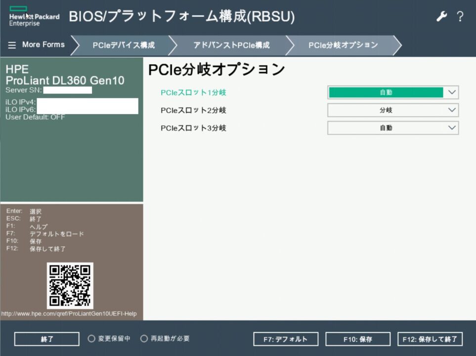The height and width of the screenshot is (356, 476).
Task: Click the Server SN field
Action: click(67, 90)
